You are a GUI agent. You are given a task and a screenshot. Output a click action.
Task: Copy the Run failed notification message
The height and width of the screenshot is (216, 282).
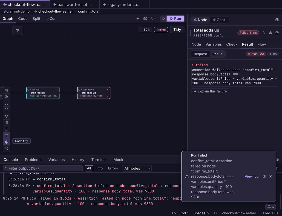pos(264,177)
